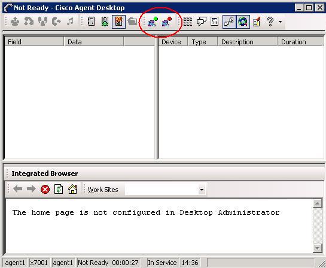The height and width of the screenshot is (268, 326).
Task: Click the Data column header
Action: point(94,42)
